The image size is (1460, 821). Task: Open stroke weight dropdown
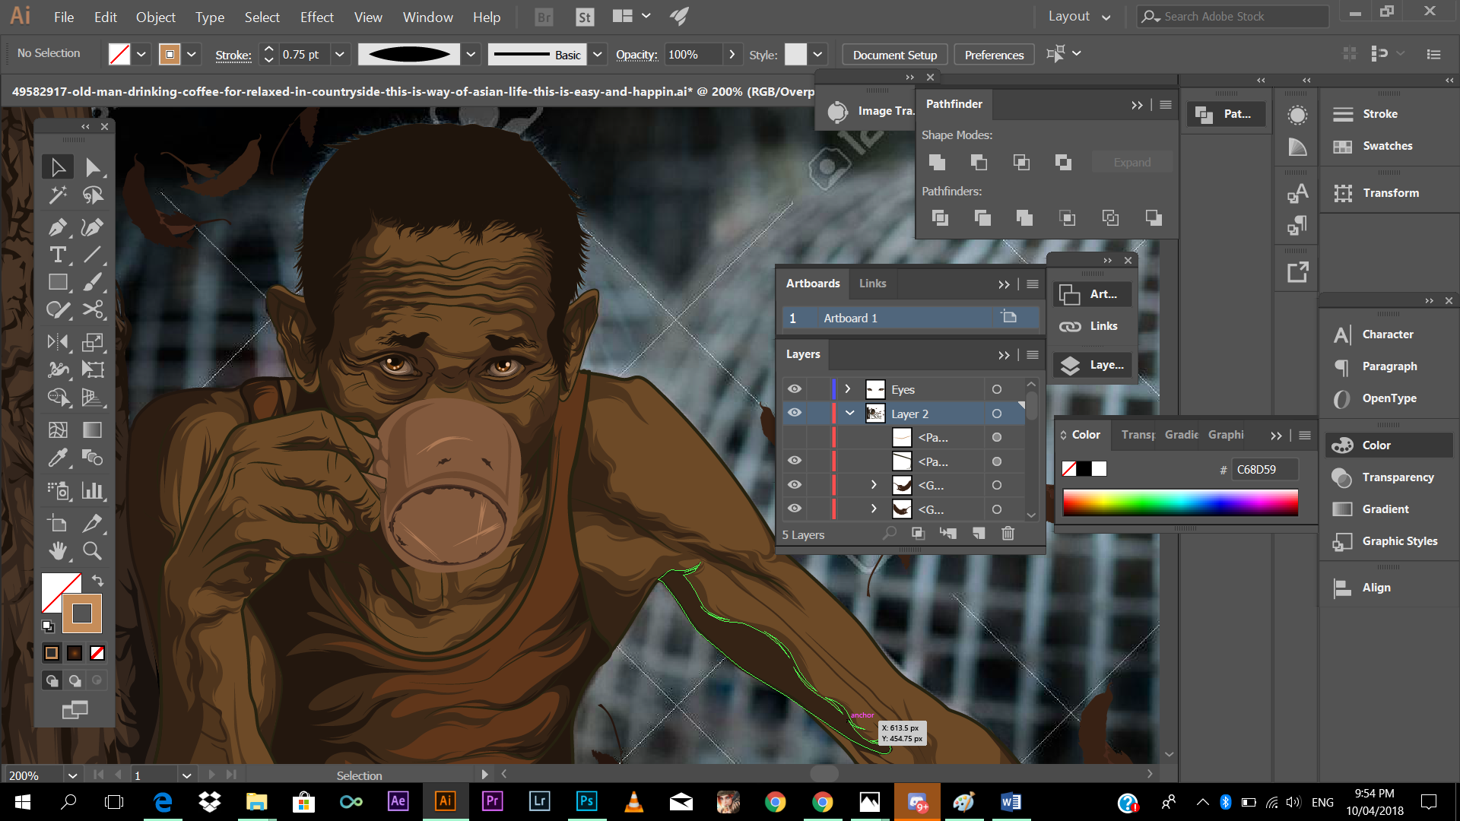340,54
